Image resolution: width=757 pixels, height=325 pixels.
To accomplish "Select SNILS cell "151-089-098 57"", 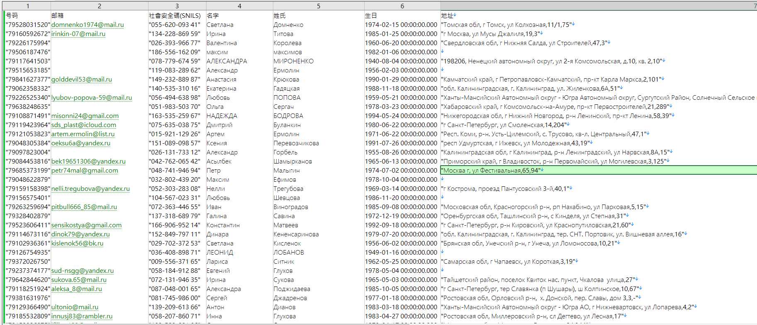I will (177, 143).
